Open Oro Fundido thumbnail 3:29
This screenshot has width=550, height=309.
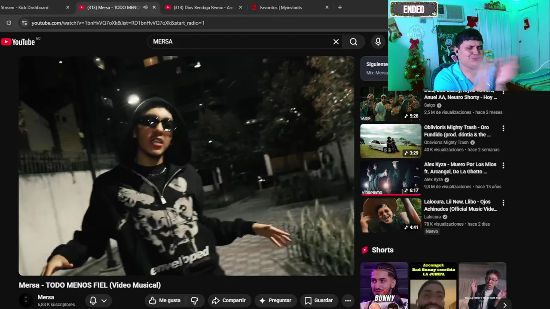point(391,141)
